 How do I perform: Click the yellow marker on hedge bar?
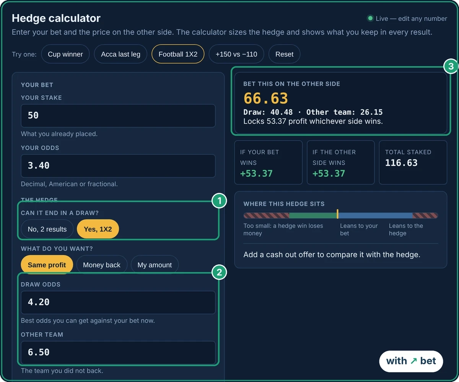click(337, 214)
